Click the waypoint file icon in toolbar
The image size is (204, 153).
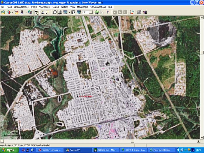tap(22, 12)
